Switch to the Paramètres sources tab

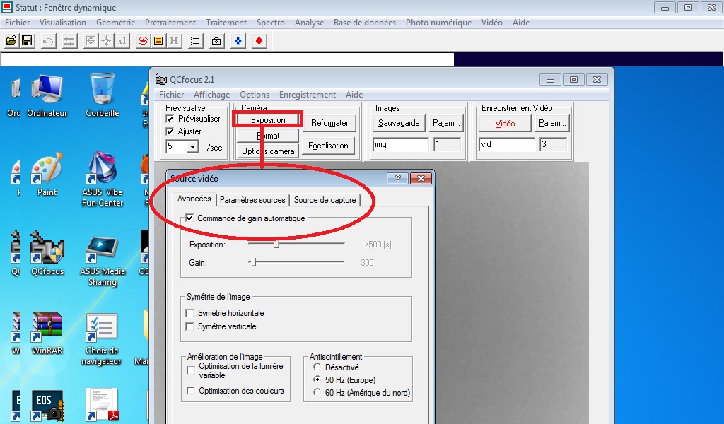pos(252,200)
